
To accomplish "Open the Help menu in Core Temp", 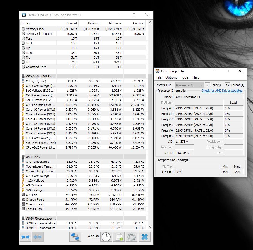I will 196,77.
